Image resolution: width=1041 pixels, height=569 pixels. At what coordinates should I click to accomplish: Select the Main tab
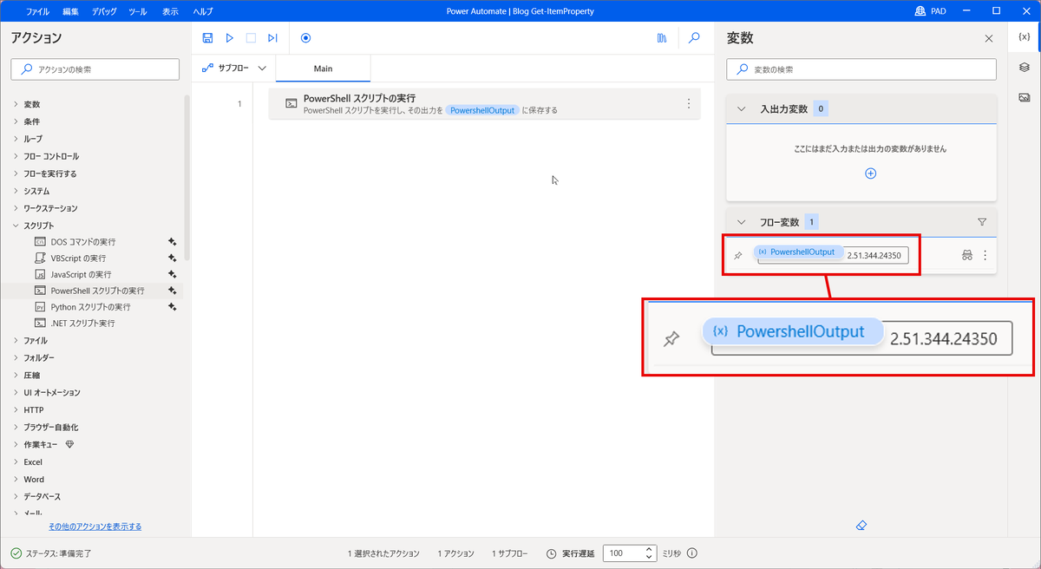coord(323,67)
